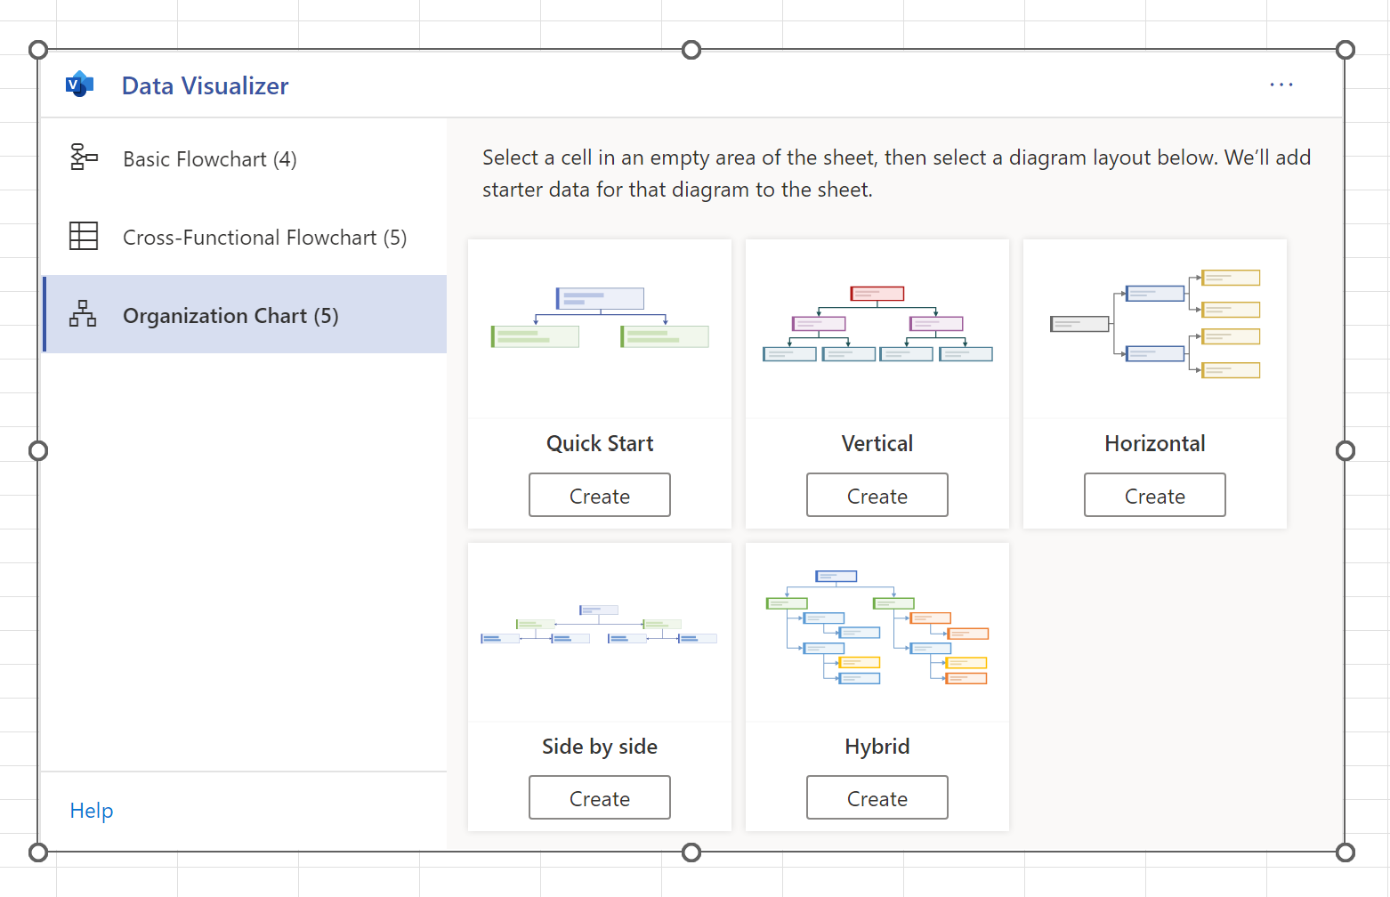Create a Side by side organization chart

pos(599,797)
